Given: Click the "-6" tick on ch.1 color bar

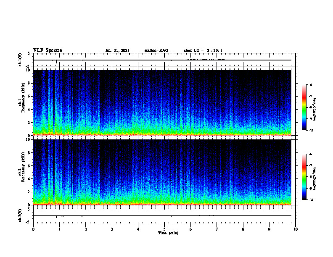Looking at the screenshot, I should coord(310,84).
